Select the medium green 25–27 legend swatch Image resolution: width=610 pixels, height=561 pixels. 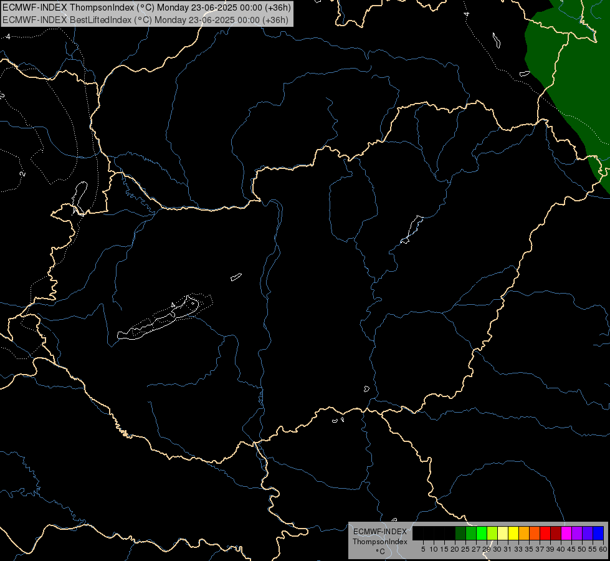click(x=471, y=533)
